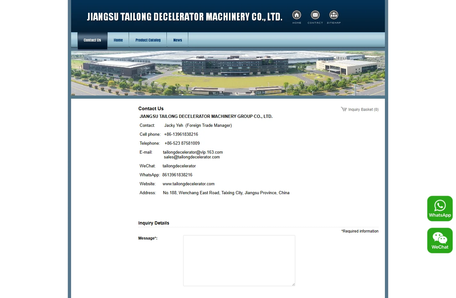Click WeChat ID tailongdecelerator
Image resolution: width=456 pixels, height=298 pixels.
179,166
